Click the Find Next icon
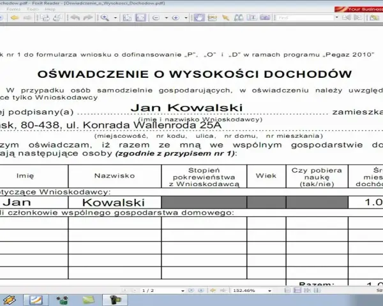The image size is (383, 306). (x=357, y=18)
